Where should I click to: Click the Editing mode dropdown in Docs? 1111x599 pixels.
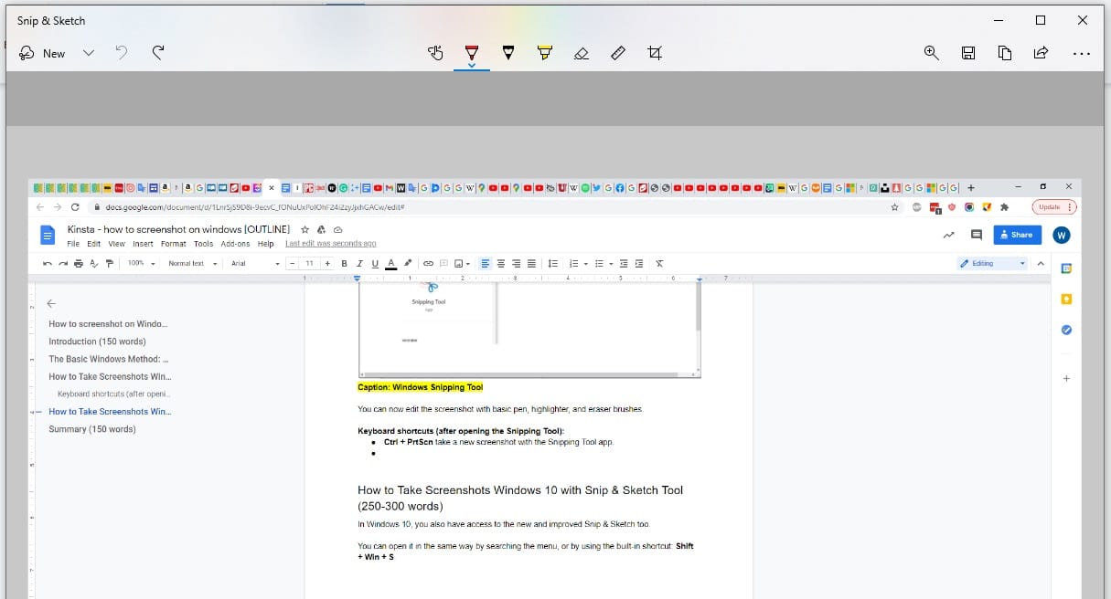(x=992, y=263)
